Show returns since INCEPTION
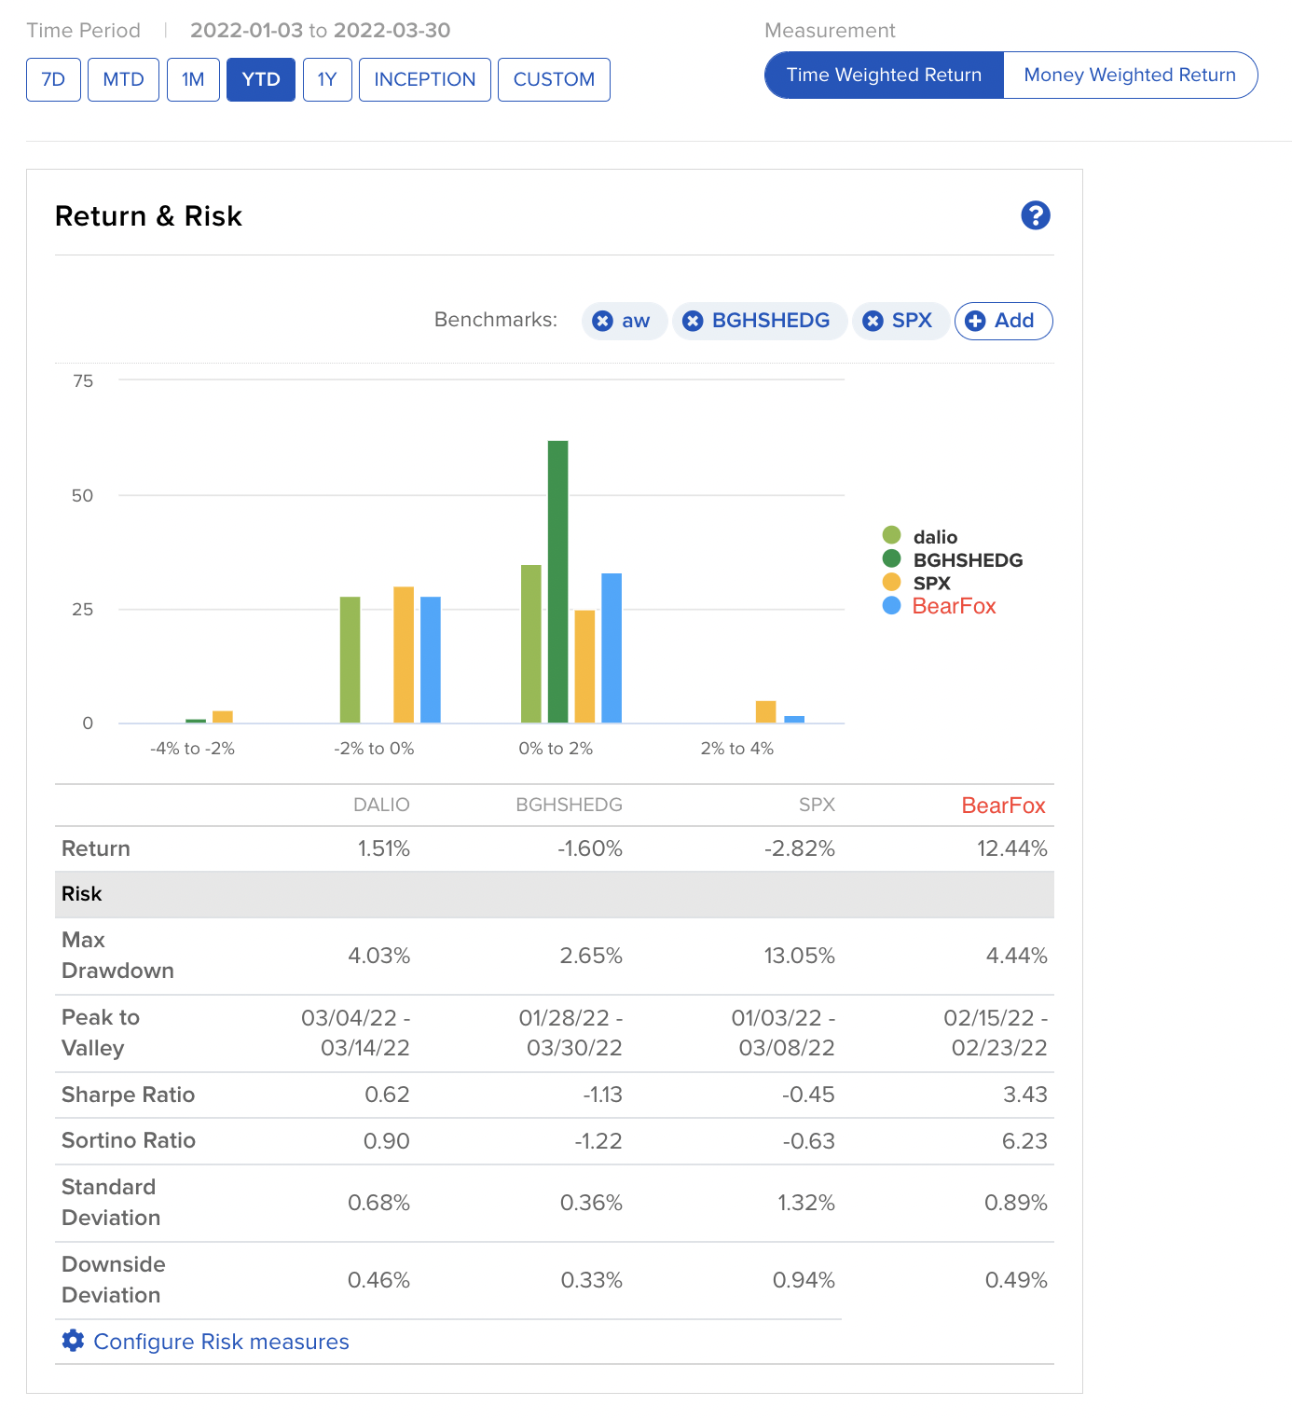The width and height of the screenshot is (1292, 1419). tap(424, 79)
